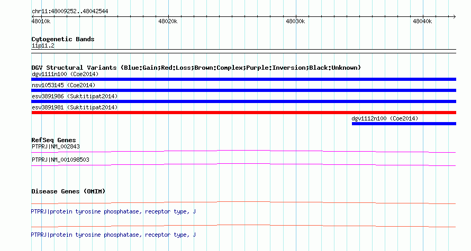Select the PTPRJ|NM_001098503 gene label
This screenshot has height=251, width=471.
click(60, 160)
